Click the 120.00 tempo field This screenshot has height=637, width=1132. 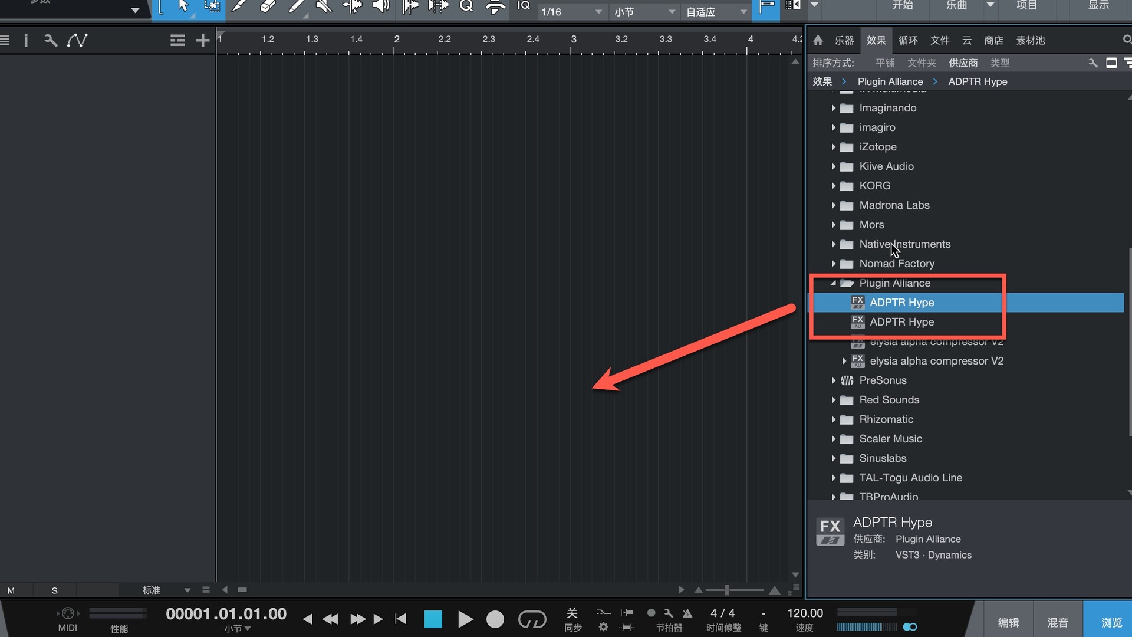coord(805,613)
